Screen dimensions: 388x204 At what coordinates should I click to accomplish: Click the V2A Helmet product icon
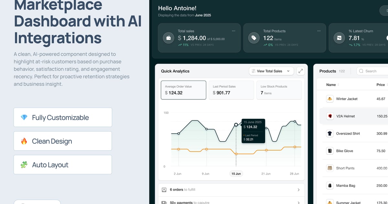(x=329, y=116)
